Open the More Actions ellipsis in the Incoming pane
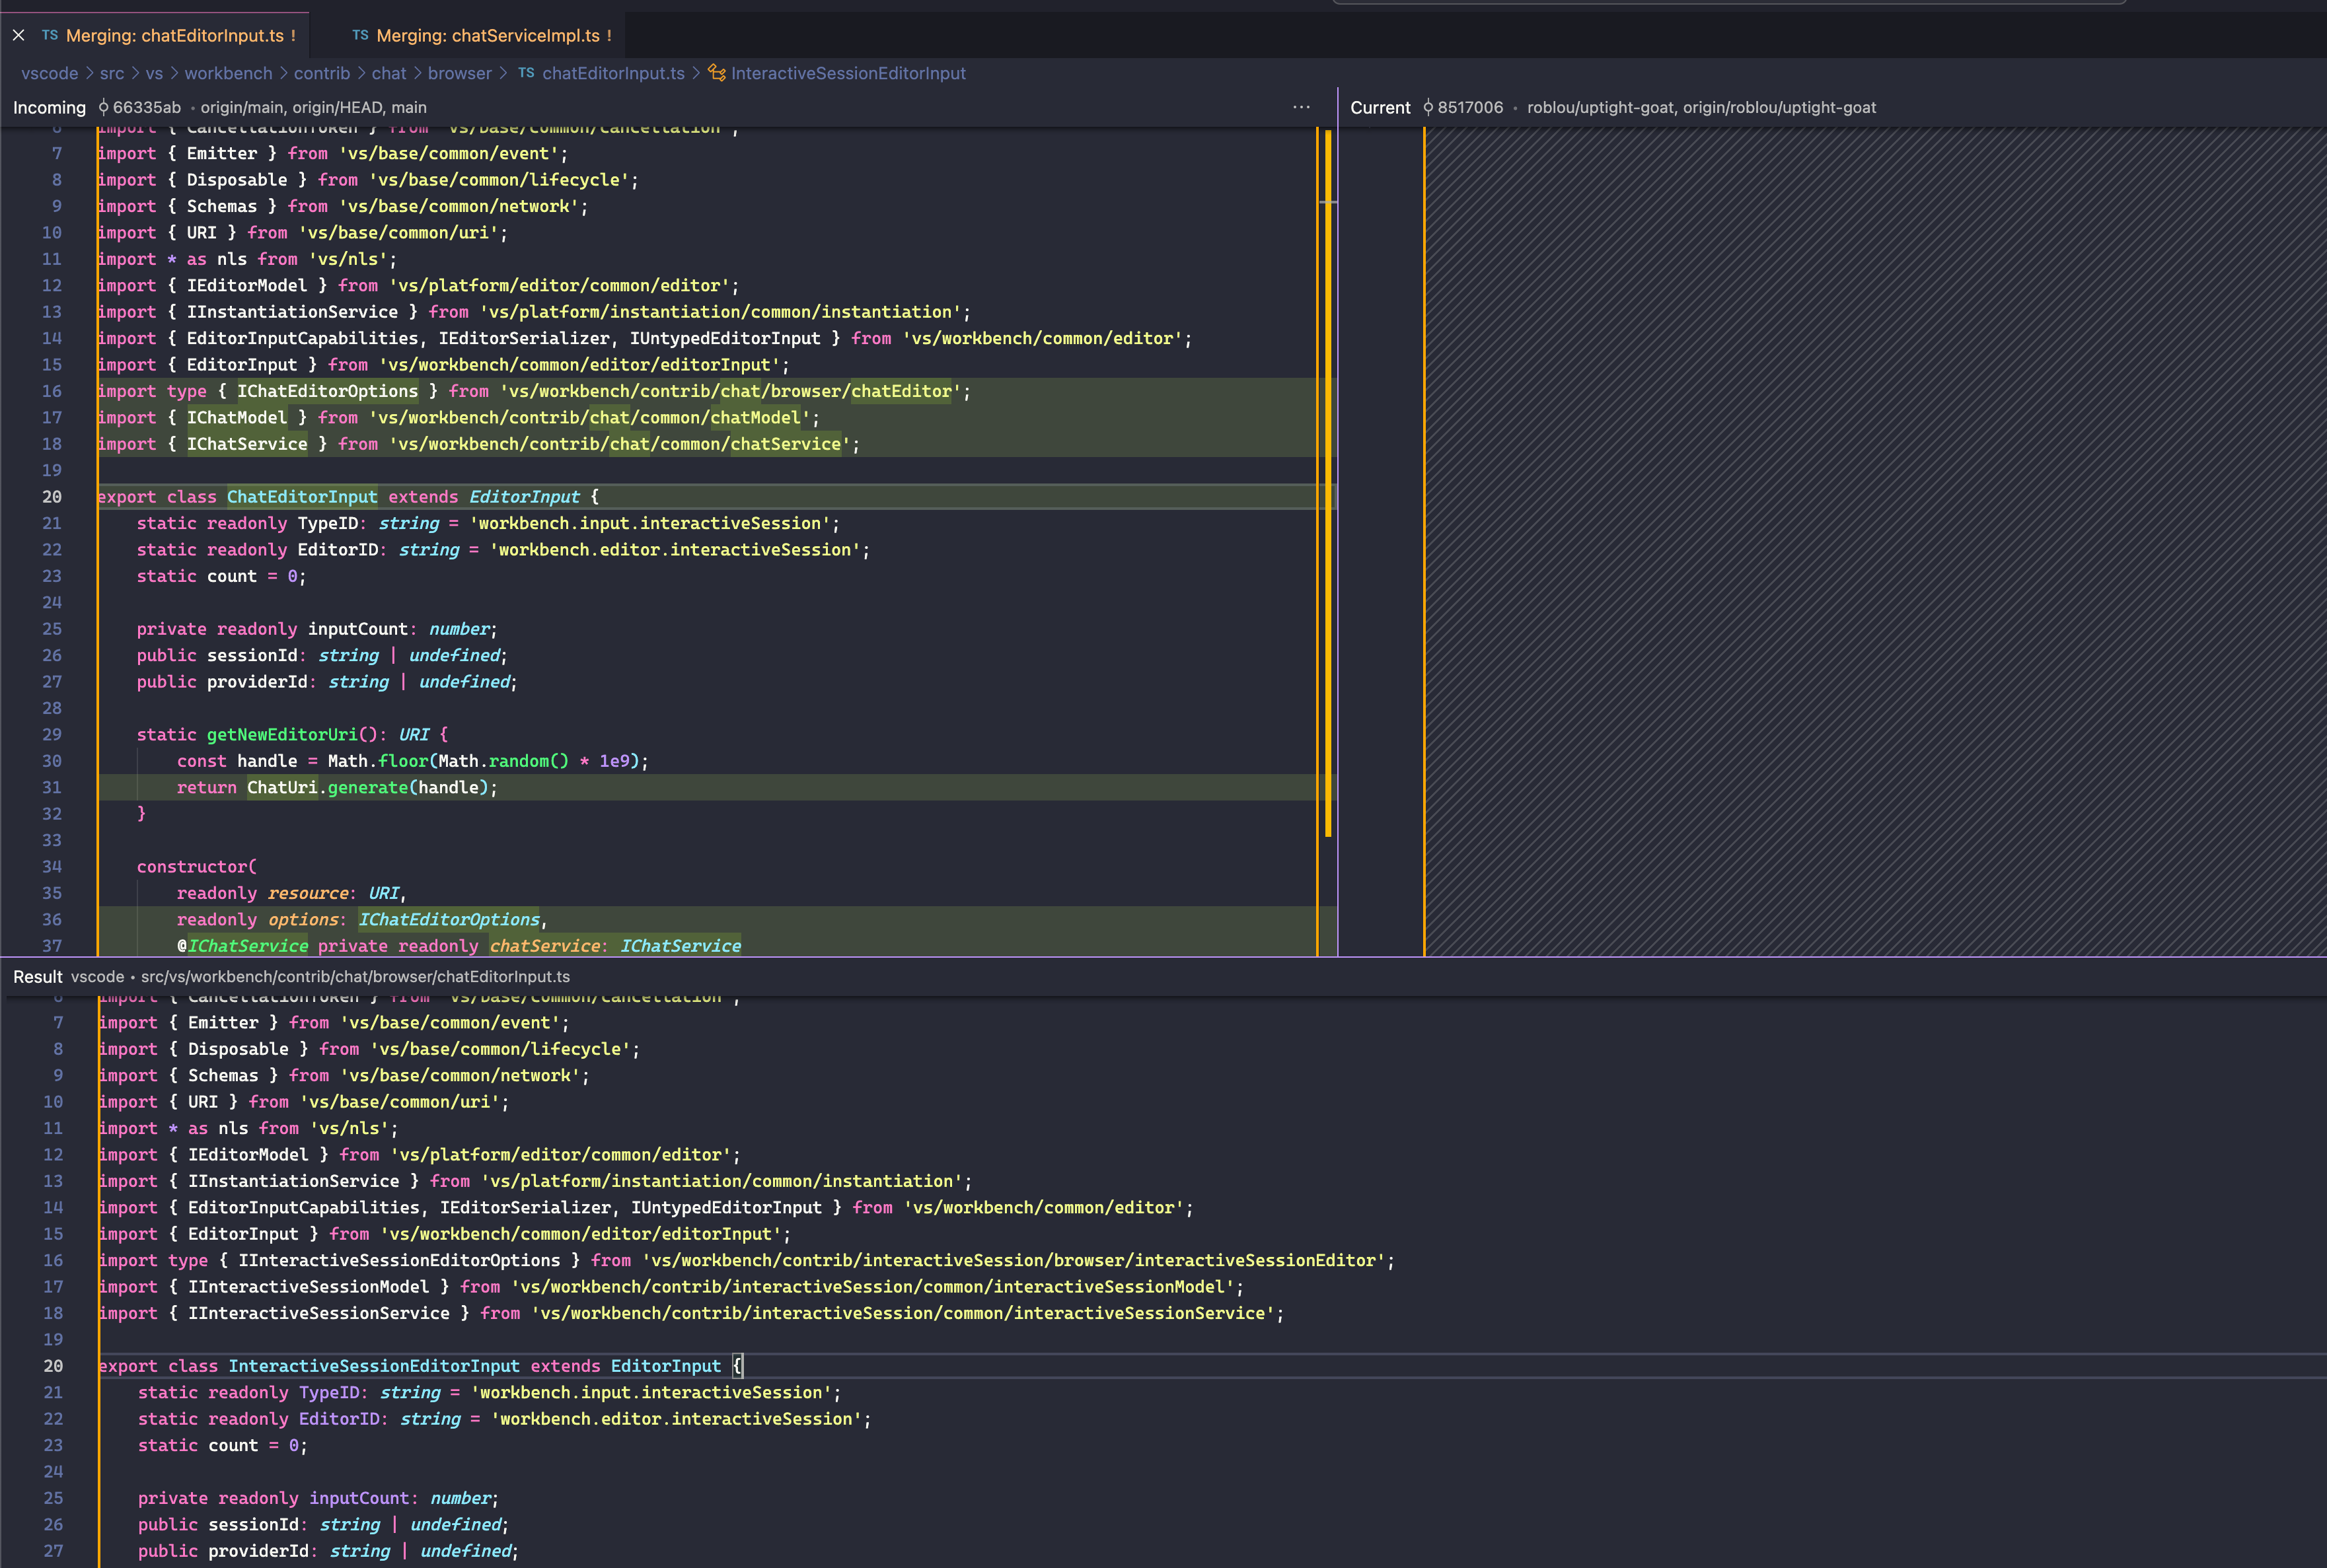 [x=1302, y=107]
